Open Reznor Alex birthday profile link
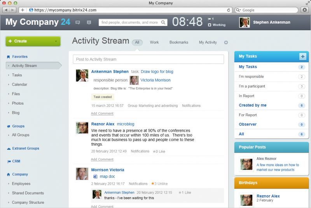Screen dimensions: 311x208 [x=268, y=196]
